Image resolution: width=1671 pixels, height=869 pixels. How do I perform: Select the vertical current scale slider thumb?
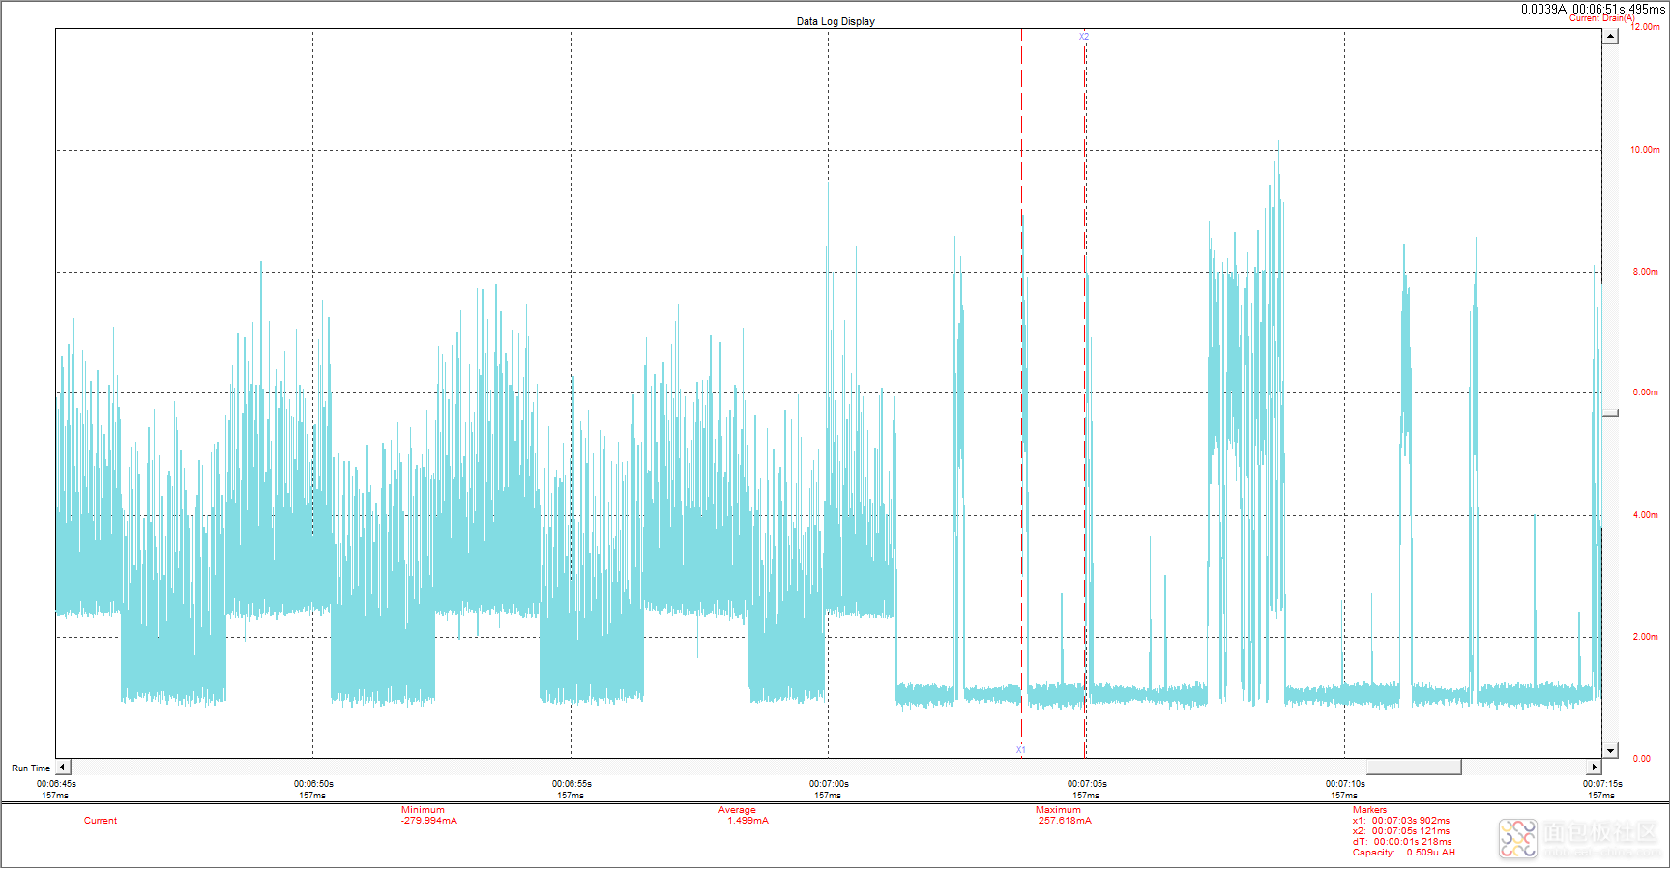click(x=1610, y=414)
